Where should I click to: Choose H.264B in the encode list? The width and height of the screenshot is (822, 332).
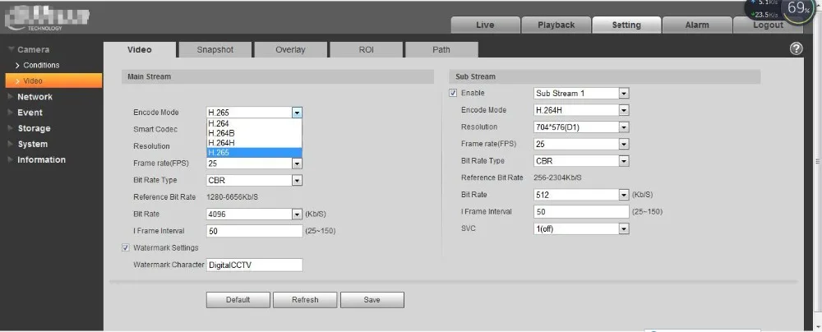[x=254, y=133]
